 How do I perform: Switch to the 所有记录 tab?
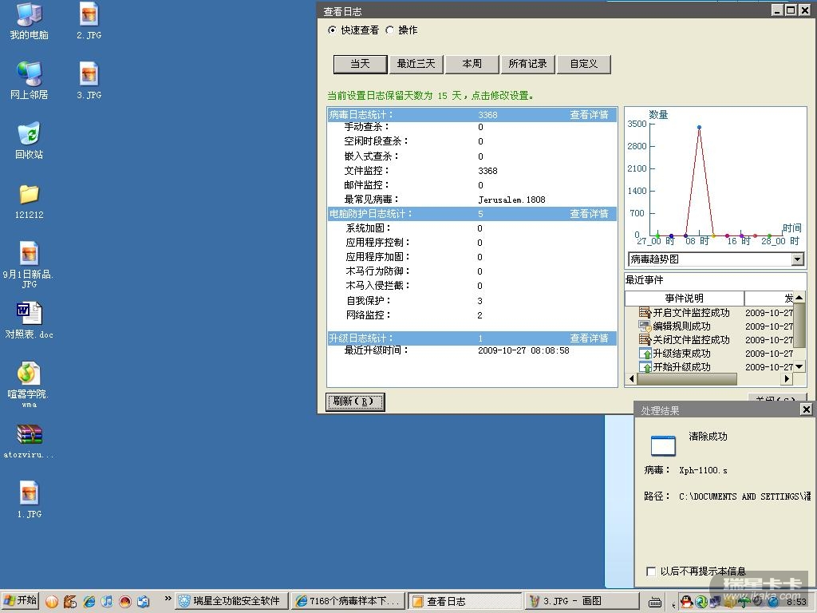coord(527,64)
